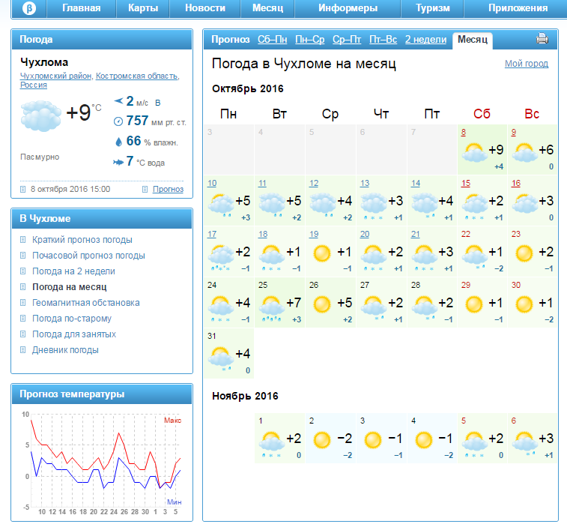This screenshot has width=567, height=527.
Task: Open October 10 date link in calendar
Action: coord(212,183)
